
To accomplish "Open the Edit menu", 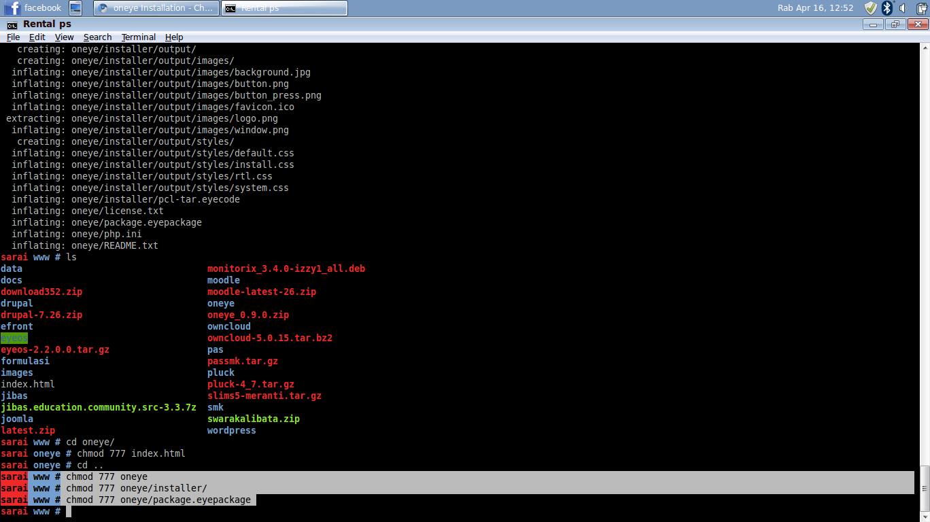I will 37,37.
